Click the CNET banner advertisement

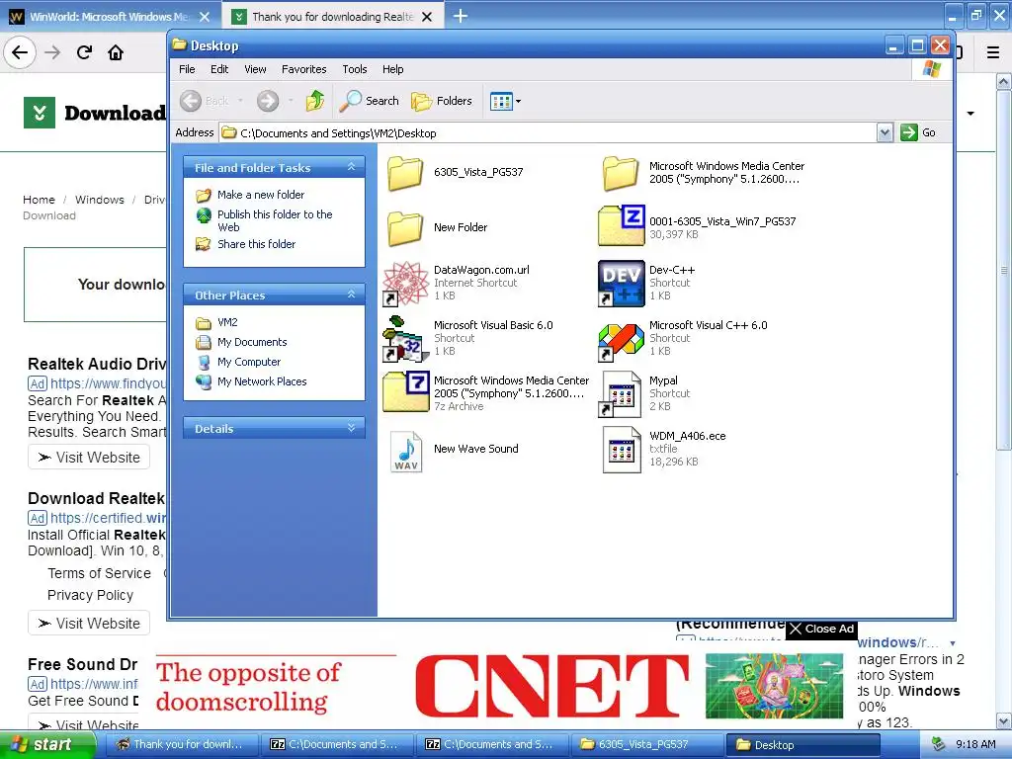499,687
